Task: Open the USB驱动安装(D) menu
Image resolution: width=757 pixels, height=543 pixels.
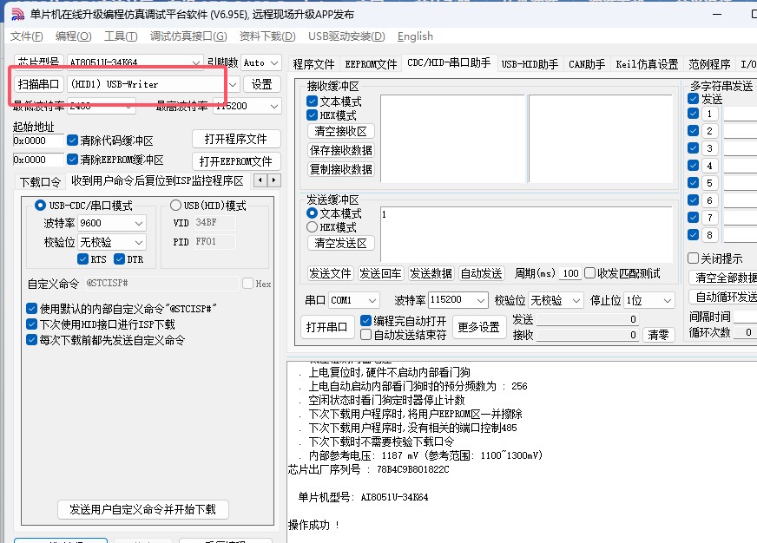Action: 346,36
